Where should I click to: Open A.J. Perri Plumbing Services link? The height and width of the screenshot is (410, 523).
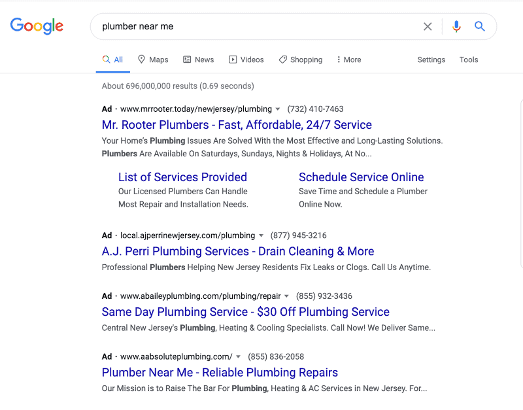[238, 251]
